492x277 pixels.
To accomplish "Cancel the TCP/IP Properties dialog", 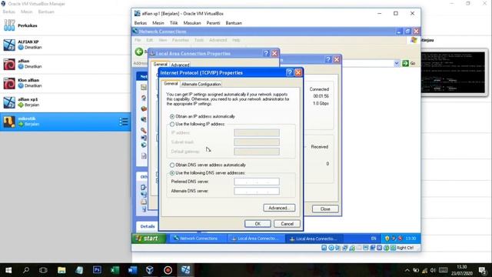I will 287,224.
